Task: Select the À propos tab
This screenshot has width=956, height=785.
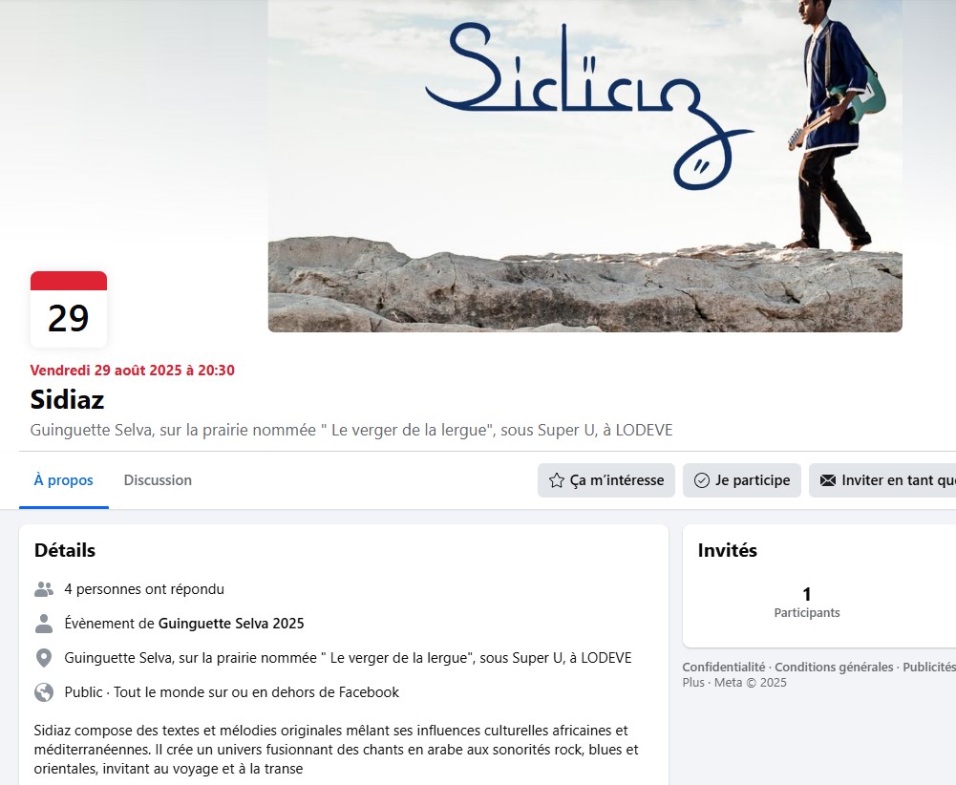Action: (63, 480)
